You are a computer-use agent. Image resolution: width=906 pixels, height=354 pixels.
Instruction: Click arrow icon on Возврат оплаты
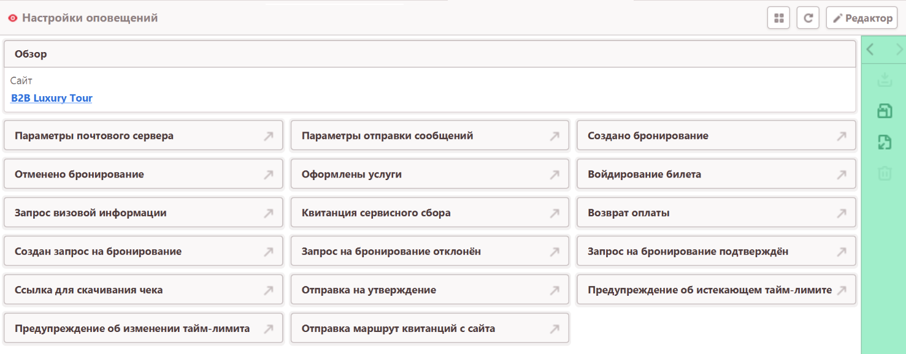tap(842, 213)
